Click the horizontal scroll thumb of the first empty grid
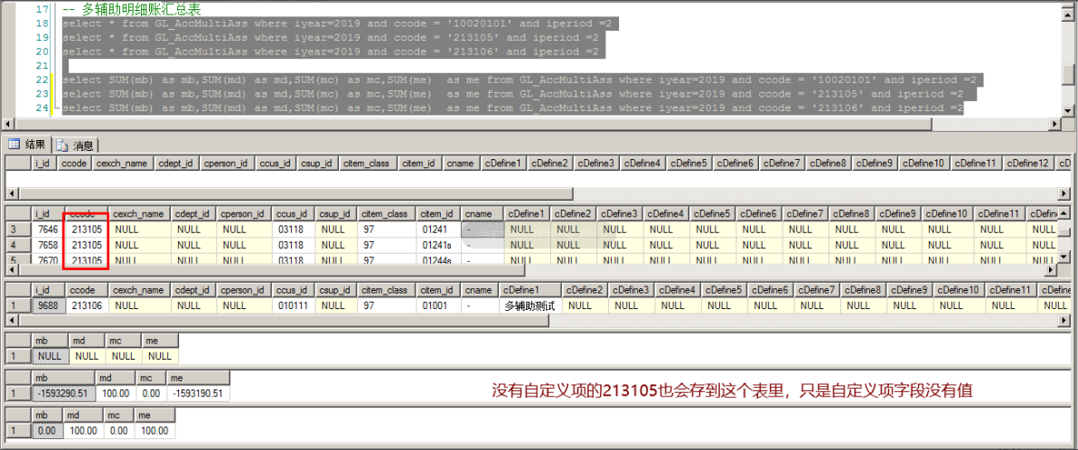Viewport: 1078px width, 450px height. tap(295, 193)
